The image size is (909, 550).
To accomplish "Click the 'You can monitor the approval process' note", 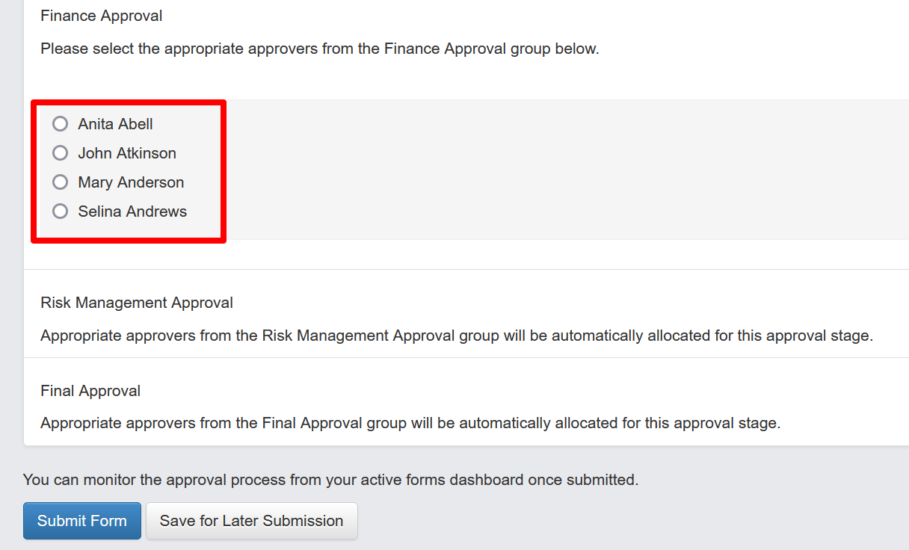I will tap(330, 480).
